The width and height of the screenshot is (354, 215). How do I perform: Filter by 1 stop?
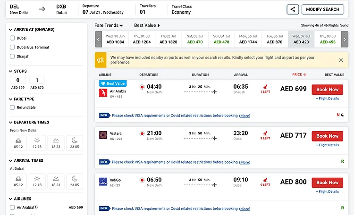click(37, 80)
